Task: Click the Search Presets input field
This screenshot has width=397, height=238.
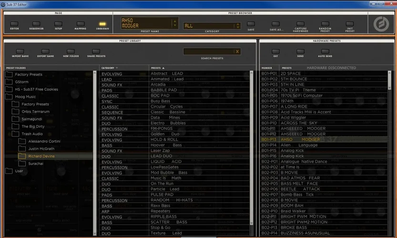Action: (208, 51)
